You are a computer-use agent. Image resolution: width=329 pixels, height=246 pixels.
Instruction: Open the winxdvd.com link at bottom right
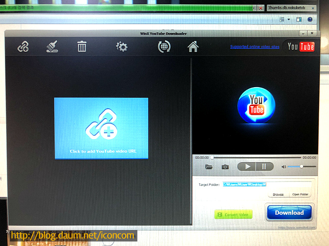point(296,228)
